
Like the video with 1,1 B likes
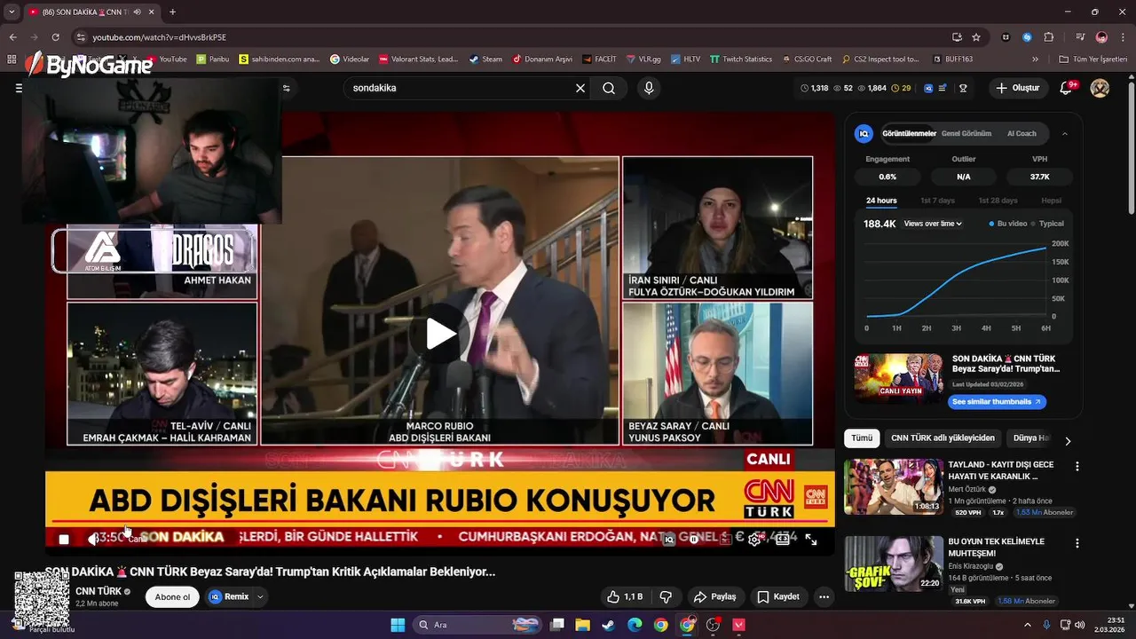626,596
